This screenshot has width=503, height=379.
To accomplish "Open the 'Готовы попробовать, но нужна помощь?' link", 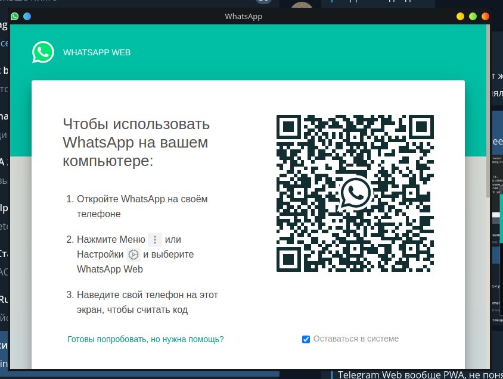I will click(x=145, y=339).
